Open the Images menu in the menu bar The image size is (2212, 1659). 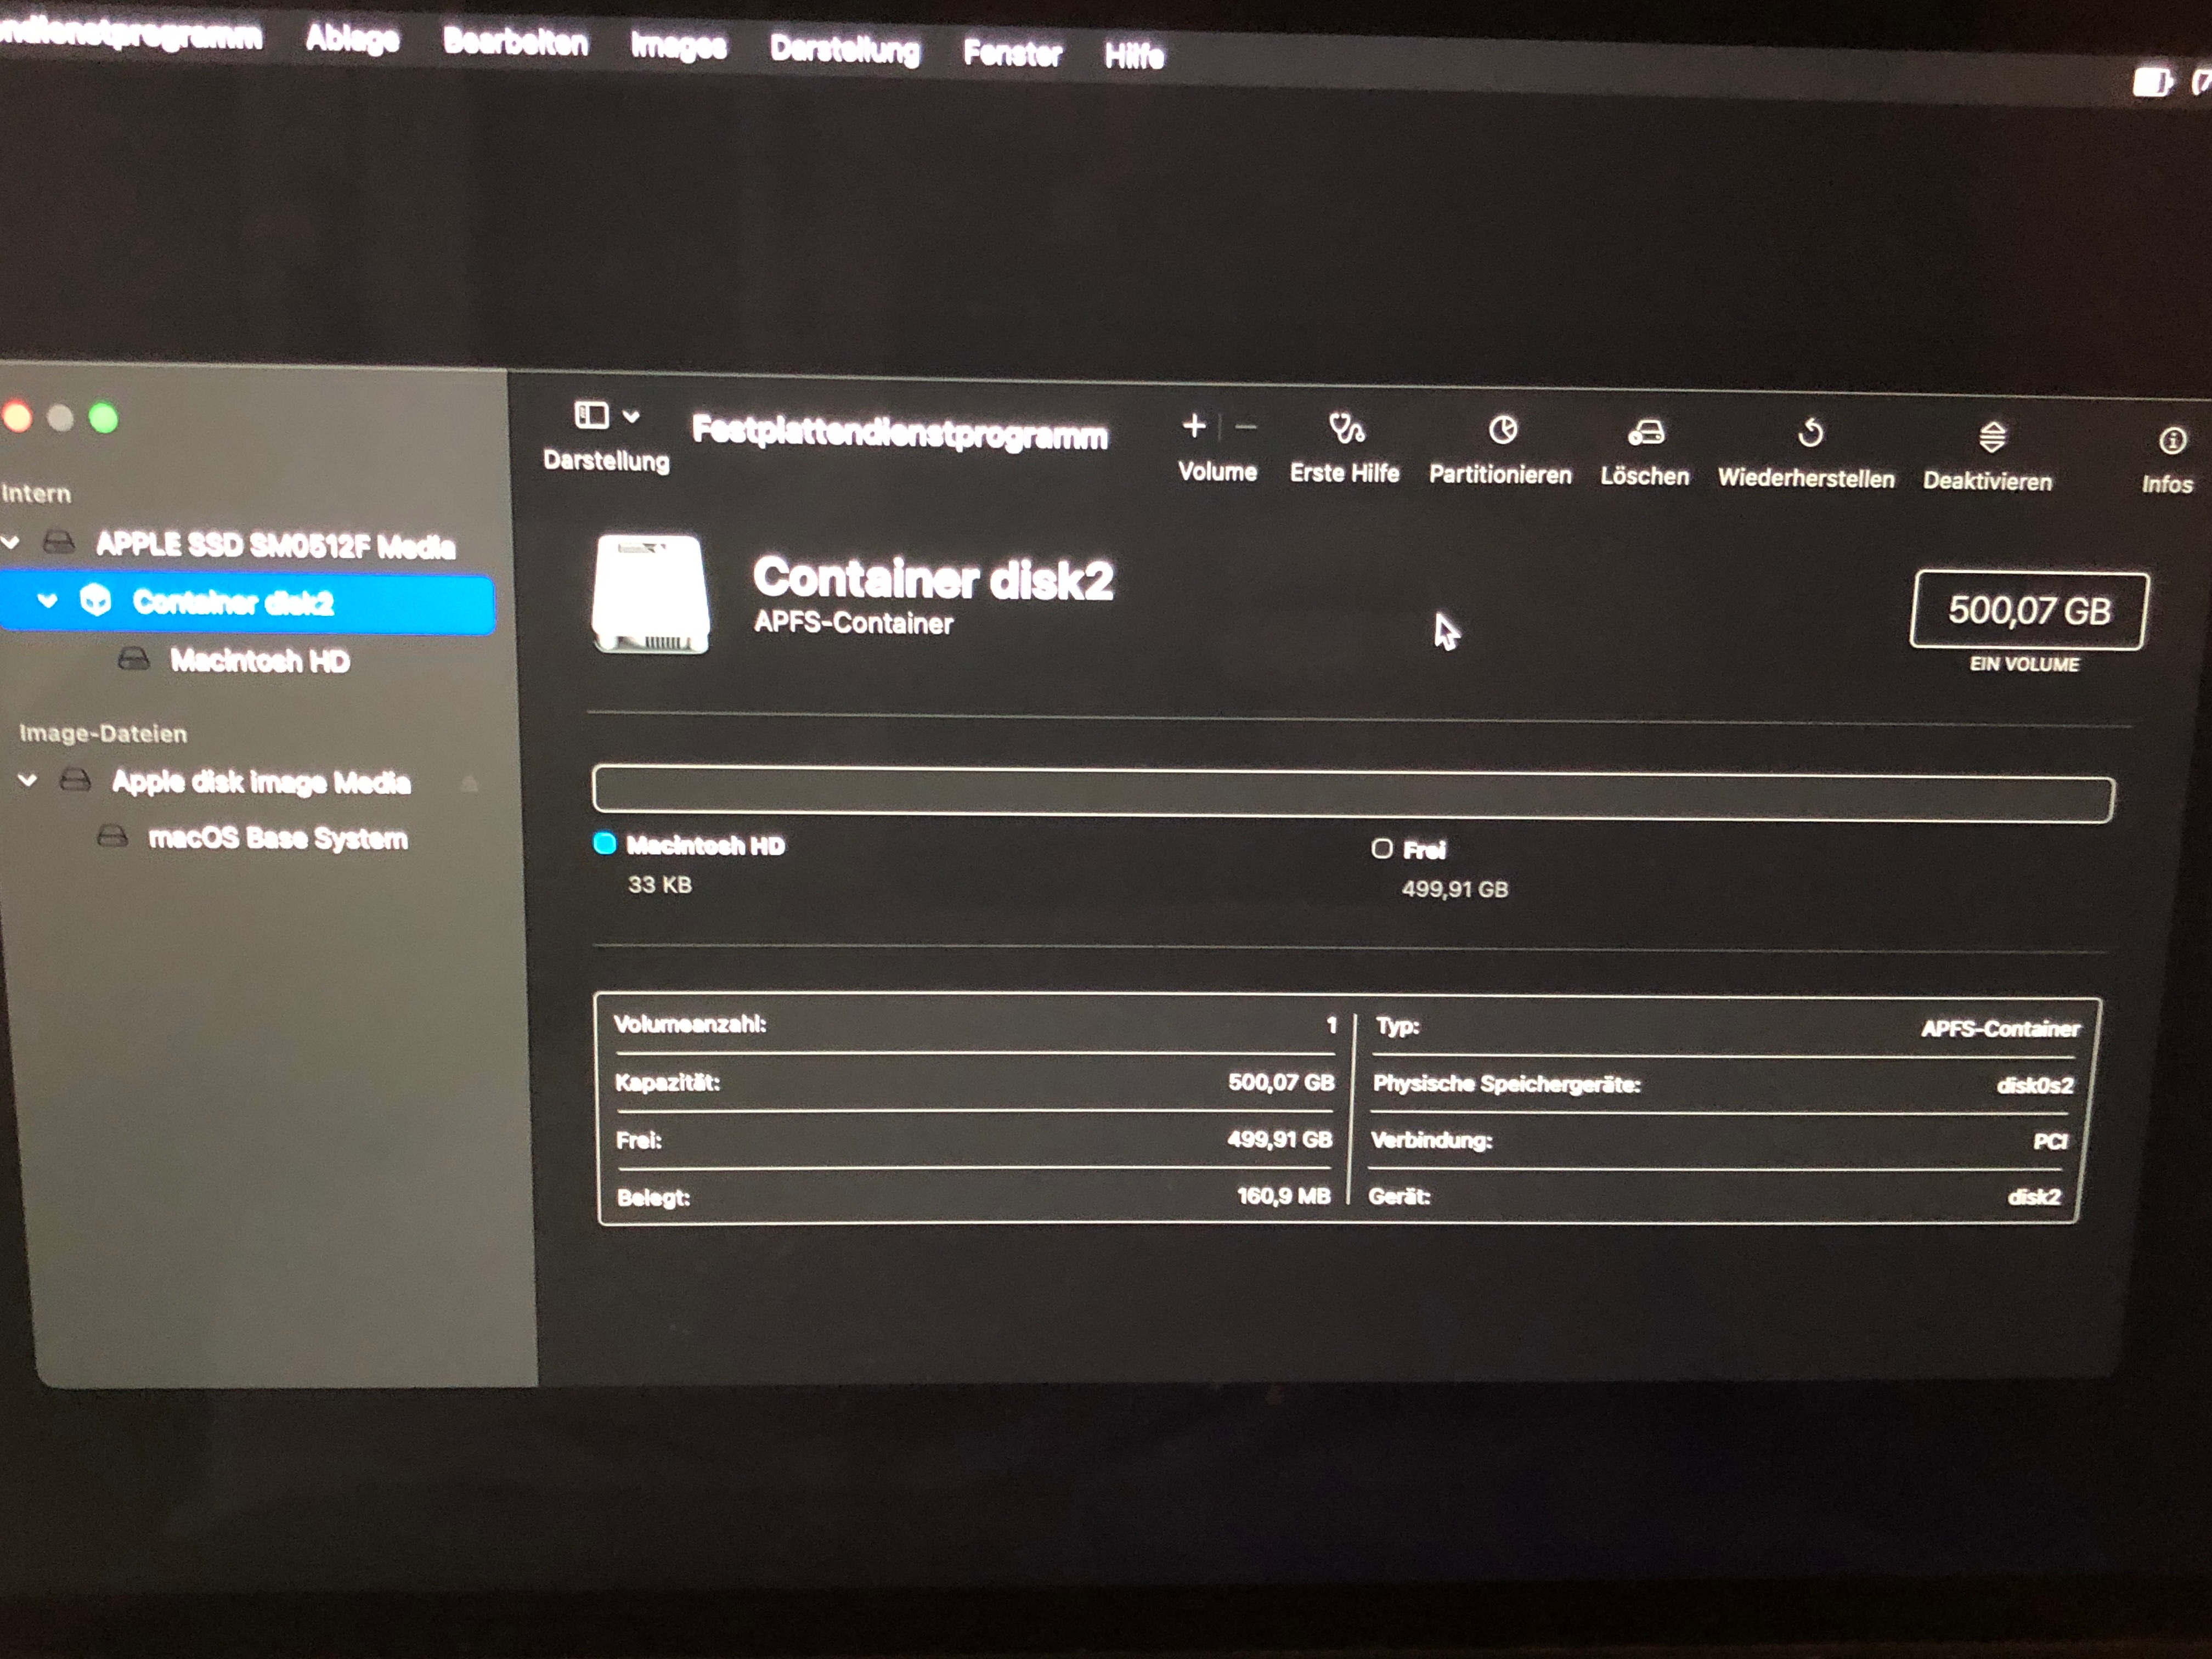click(x=678, y=46)
